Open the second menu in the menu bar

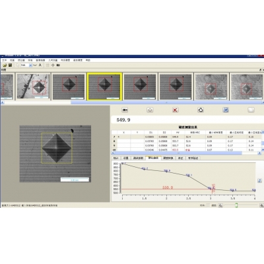[12, 60]
